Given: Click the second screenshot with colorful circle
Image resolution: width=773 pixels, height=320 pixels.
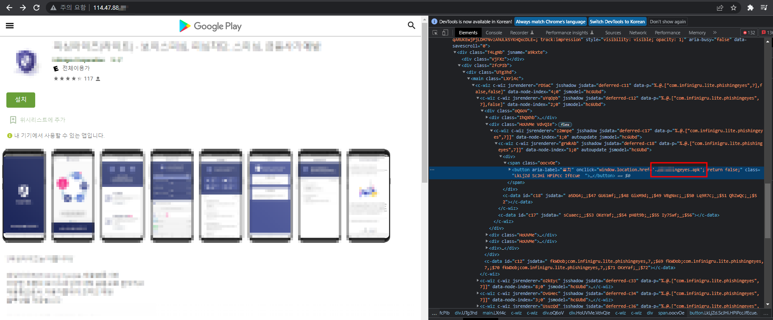Looking at the screenshot, I should tap(73, 196).
